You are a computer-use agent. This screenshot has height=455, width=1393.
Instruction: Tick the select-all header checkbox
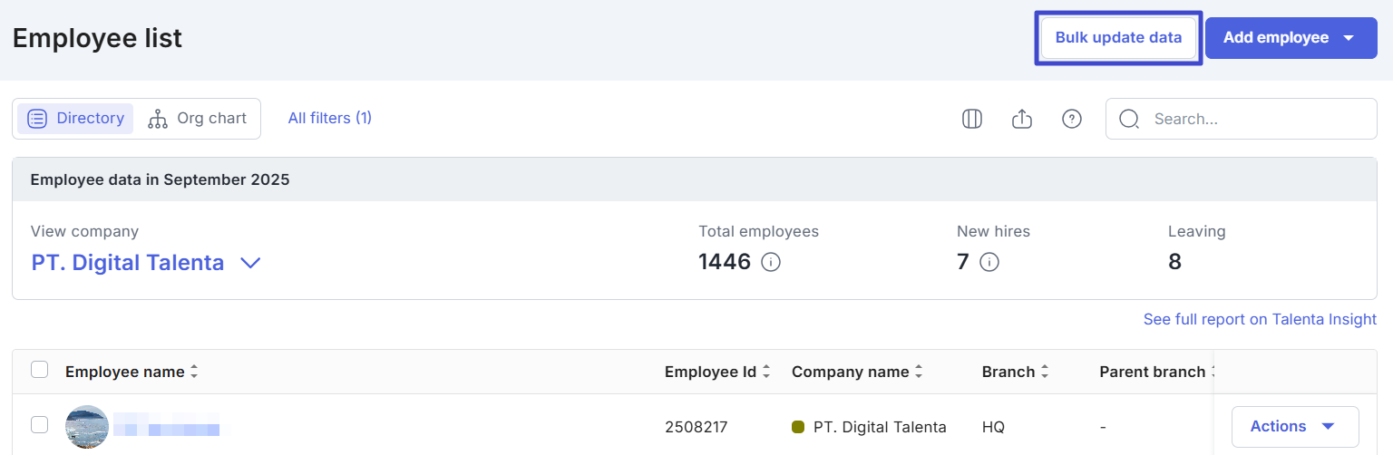coord(40,370)
